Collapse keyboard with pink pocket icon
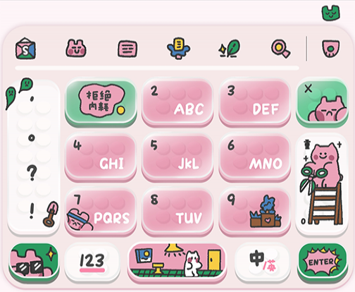355x292 pixels. (x=330, y=49)
